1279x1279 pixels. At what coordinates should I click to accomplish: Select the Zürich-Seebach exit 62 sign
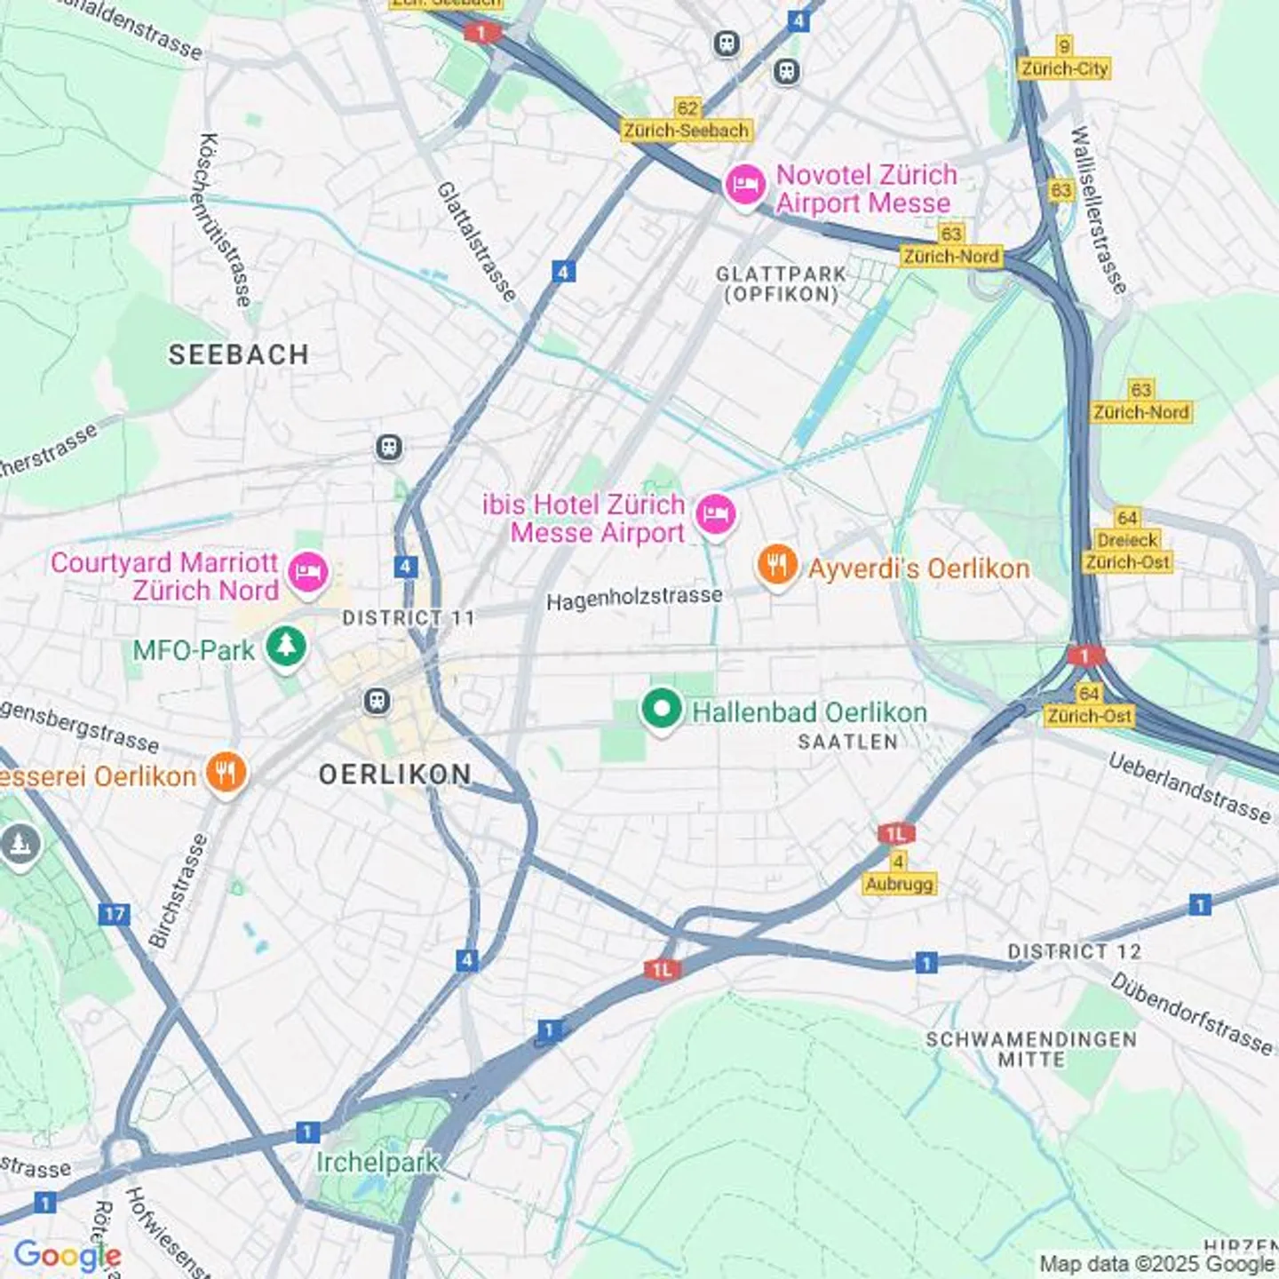[687, 120]
